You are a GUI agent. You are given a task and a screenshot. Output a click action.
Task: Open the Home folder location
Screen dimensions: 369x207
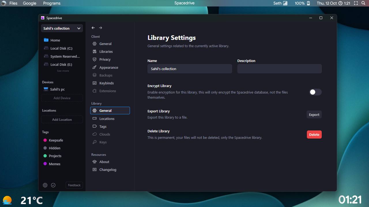point(55,40)
